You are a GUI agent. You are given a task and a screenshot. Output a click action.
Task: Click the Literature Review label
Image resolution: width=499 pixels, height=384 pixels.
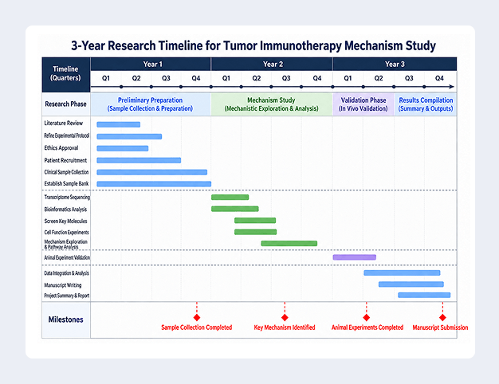coord(63,123)
